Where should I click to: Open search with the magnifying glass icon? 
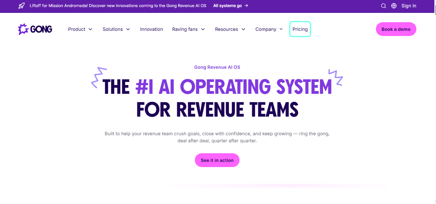tap(383, 6)
